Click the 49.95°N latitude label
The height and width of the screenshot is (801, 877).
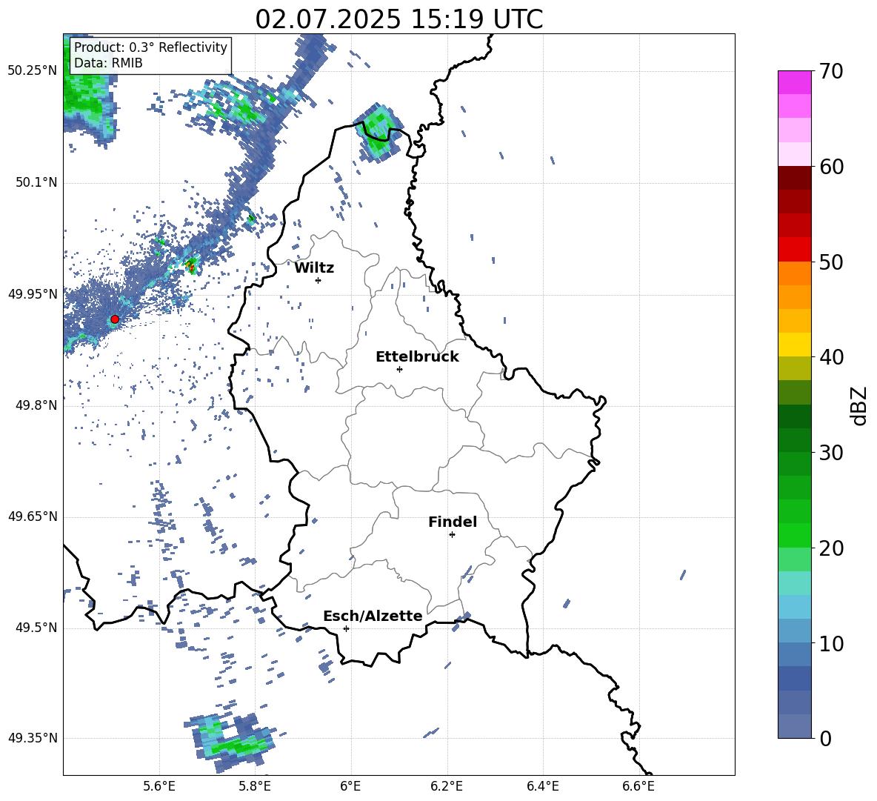tap(33, 293)
